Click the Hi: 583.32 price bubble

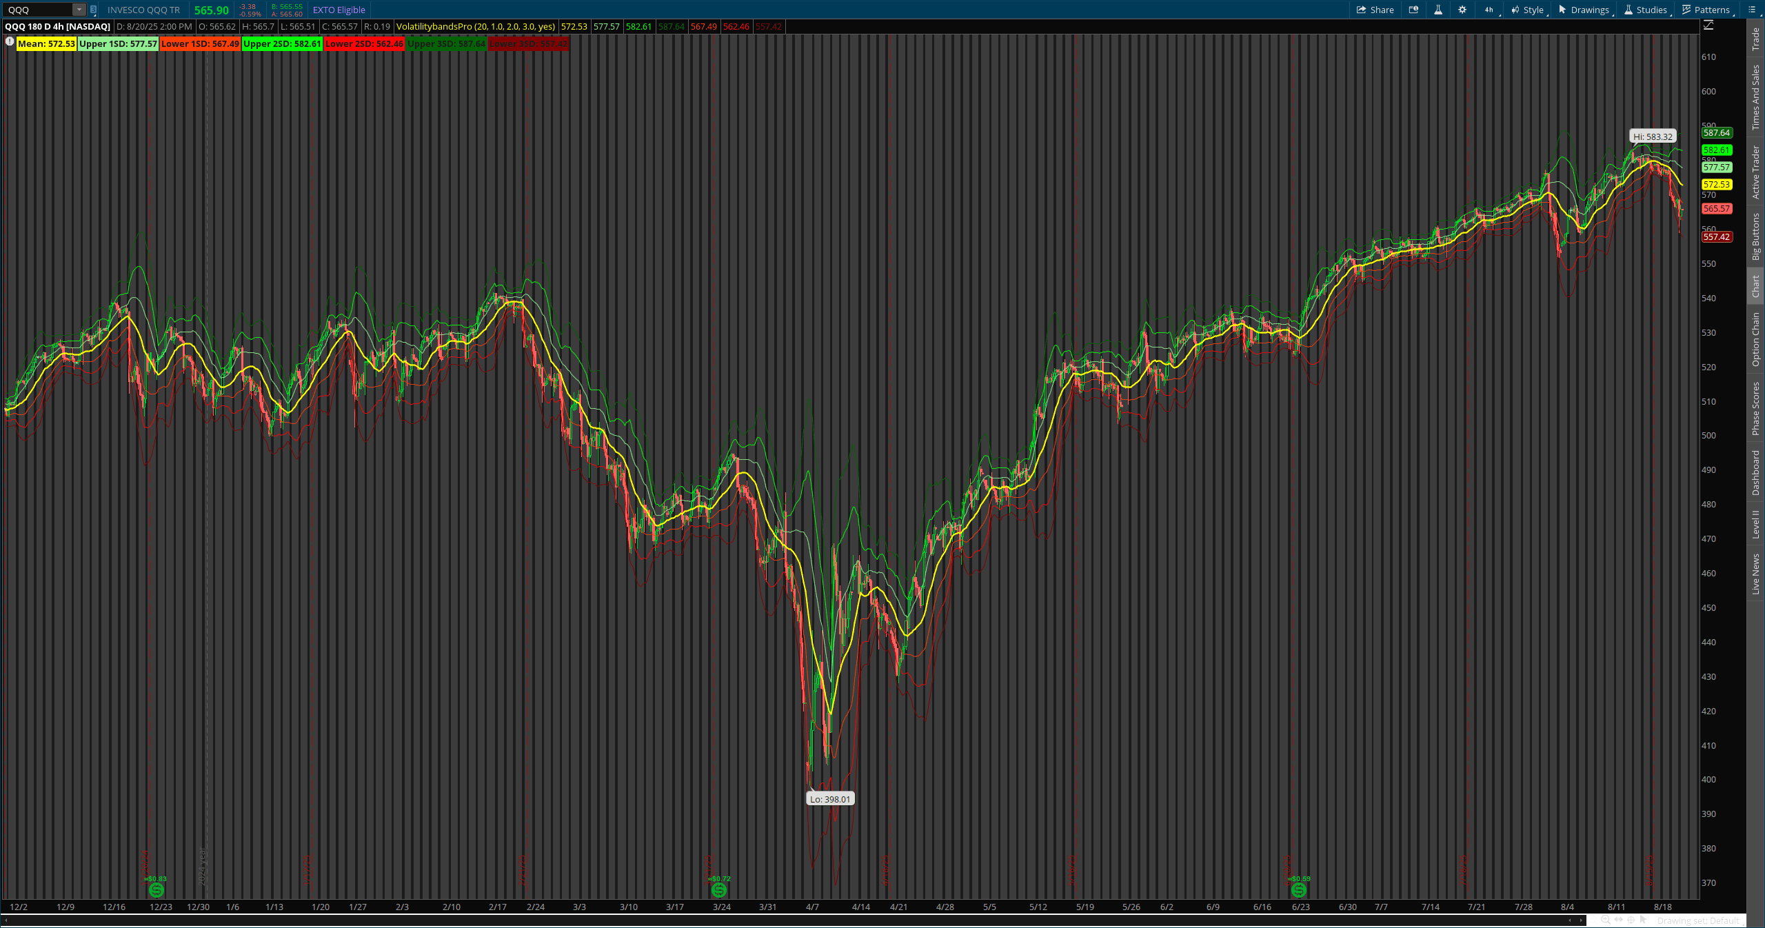point(1653,136)
